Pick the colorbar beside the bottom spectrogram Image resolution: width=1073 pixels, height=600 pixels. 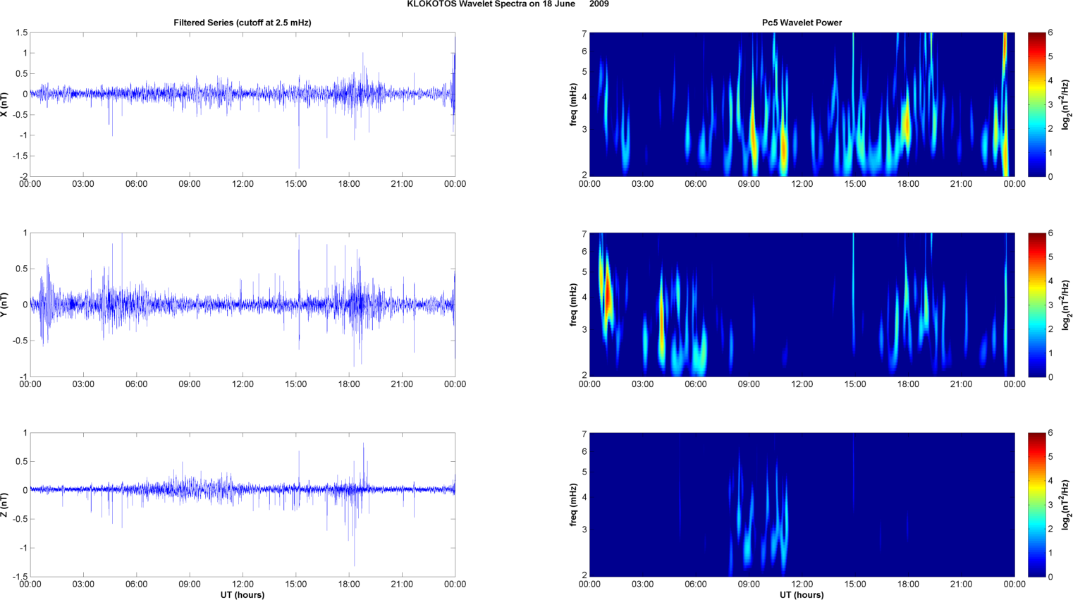click(x=1037, y=505)
